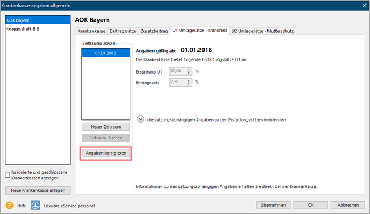370x214 pixels.
Task: Select U1 Umlagesätze - Krankheit tab
Action: (x=199, y=31)
